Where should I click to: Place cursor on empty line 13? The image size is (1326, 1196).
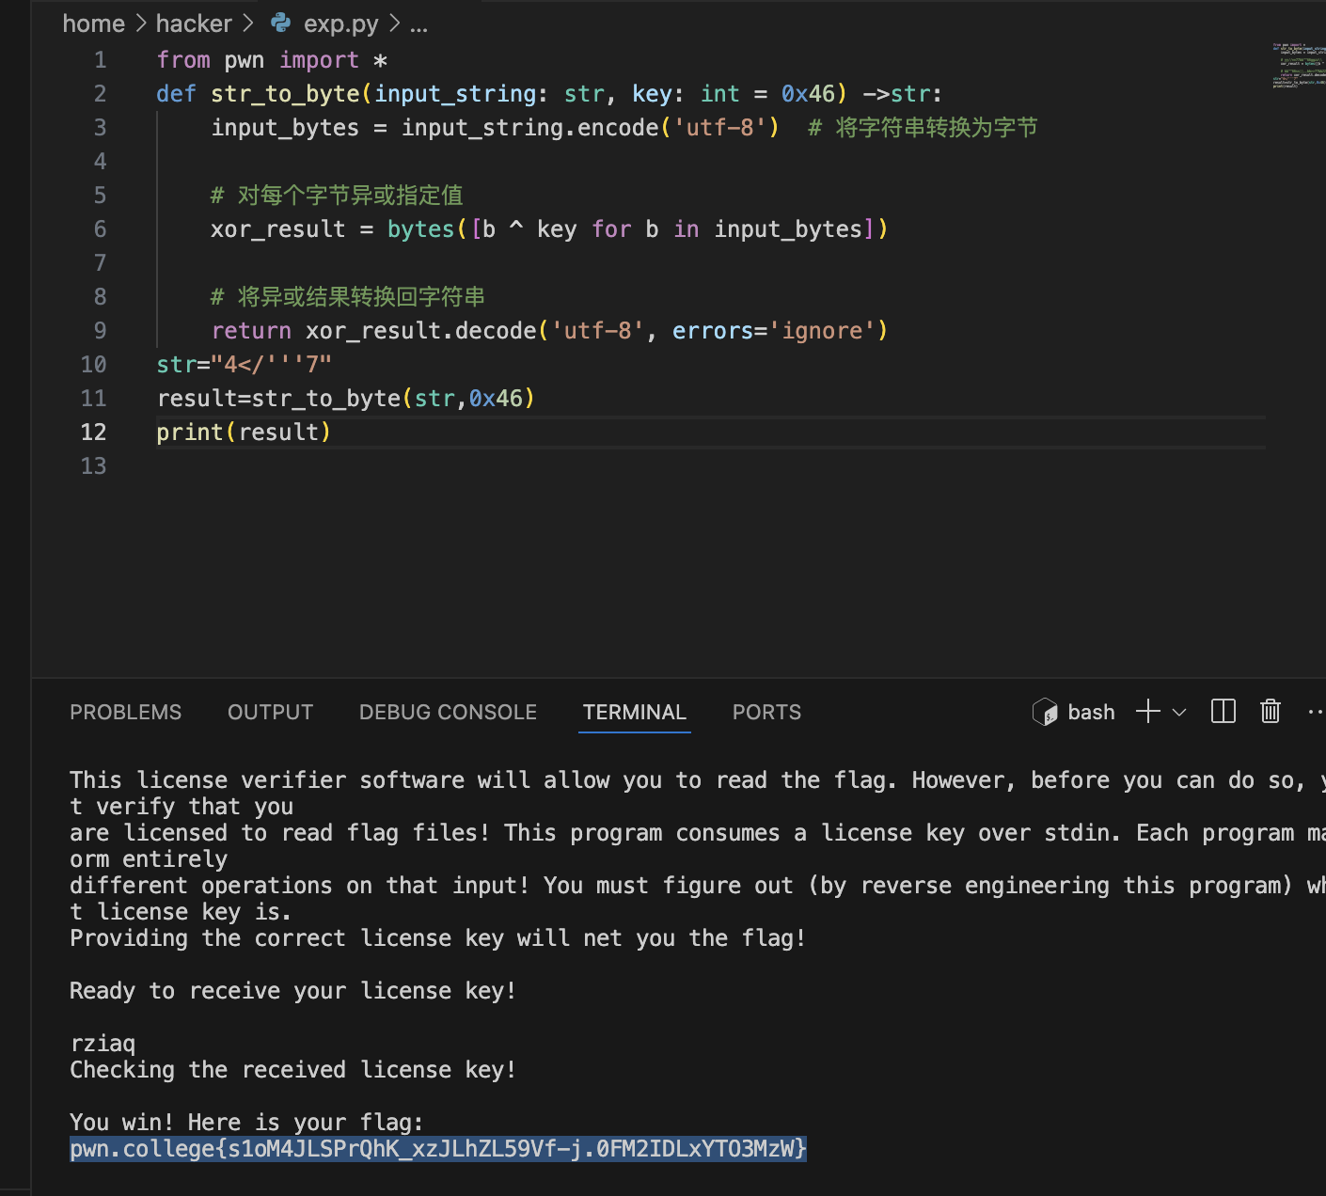coord(376,466)
